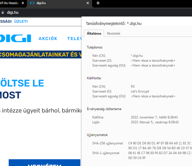This screenshot has width=192, height=166.
Task: Click the TÖLTSE LE headline
Action: point(22,83)
